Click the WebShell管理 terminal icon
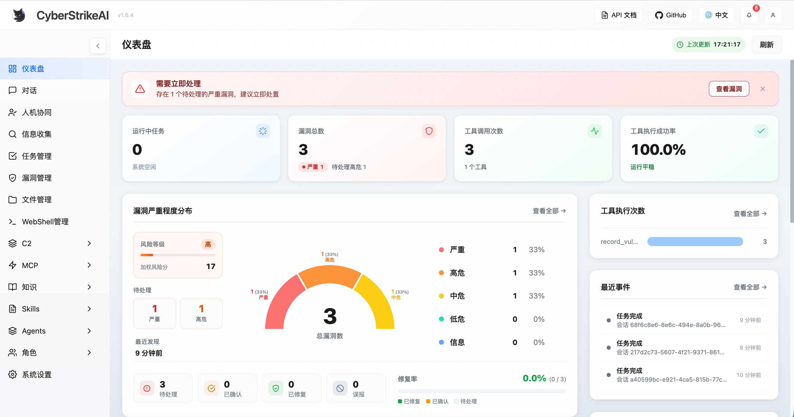This screenshot has width=794, height=417. 12,222
